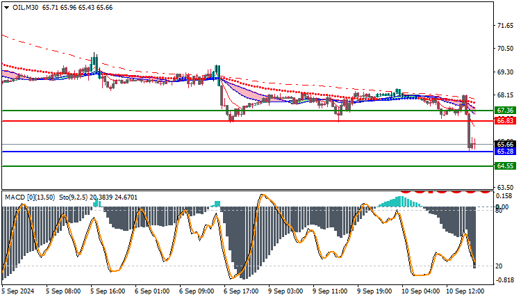Click the 0.158 indicator scale value
The width and height of the screenshot is (521, 299).
504,196
